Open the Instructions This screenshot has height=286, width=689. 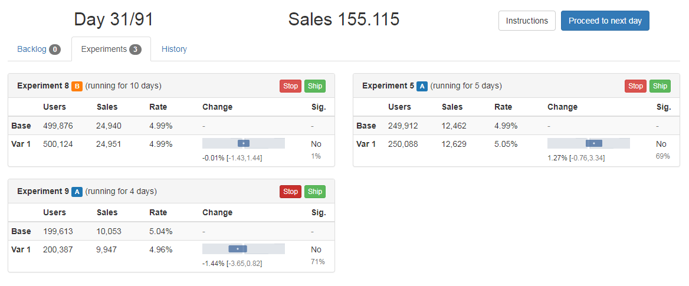coord(527,21)
